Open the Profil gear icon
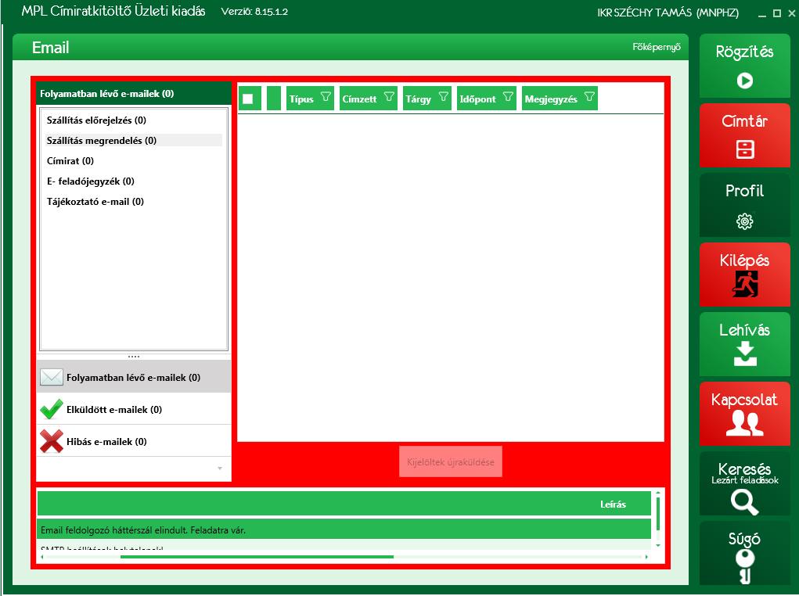Viewport: 799px width, 596px height. pyautogui.click(x=744, y=221)
